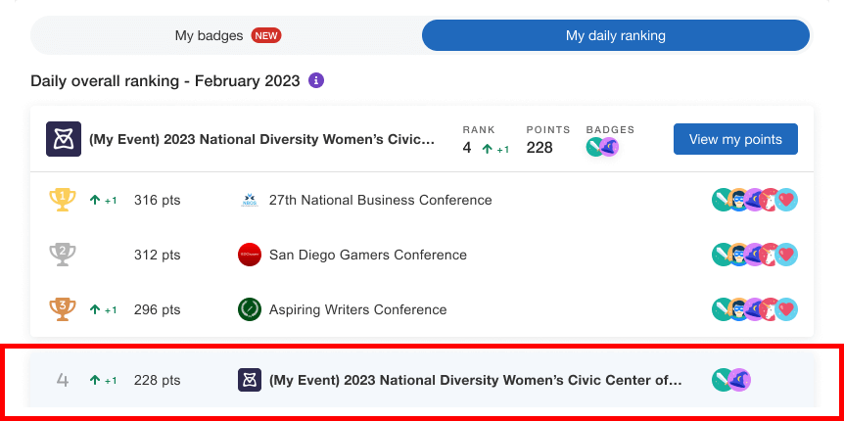Open the Aspiring Writers Conference entry
844x421 pixels.
357,309
